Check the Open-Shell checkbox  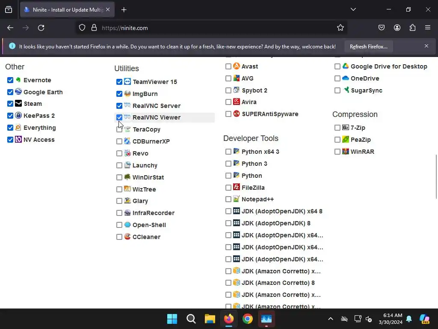(x=119, y=225)
